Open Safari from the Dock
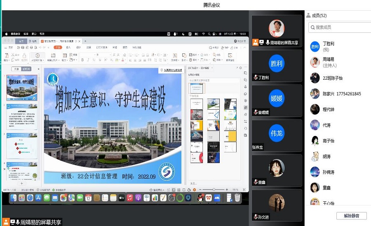The height and width of the screenshot is (226, 371). click(x=30, y=198)
